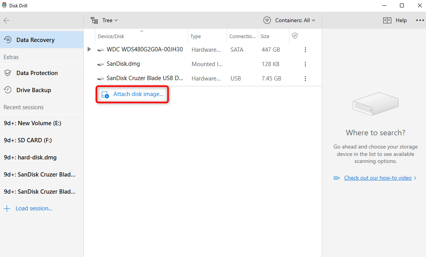Screen dimensions: 426x257
Task: Click the Help book icon
Action: (387, 20)
